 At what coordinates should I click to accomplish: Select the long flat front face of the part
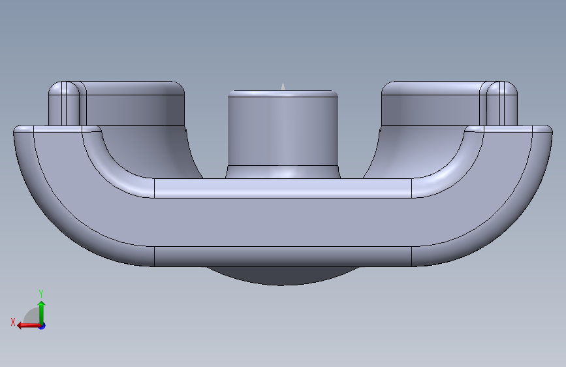coord(283,222)
